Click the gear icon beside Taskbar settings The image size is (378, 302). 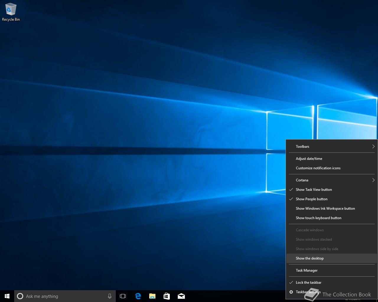(291, 292)
